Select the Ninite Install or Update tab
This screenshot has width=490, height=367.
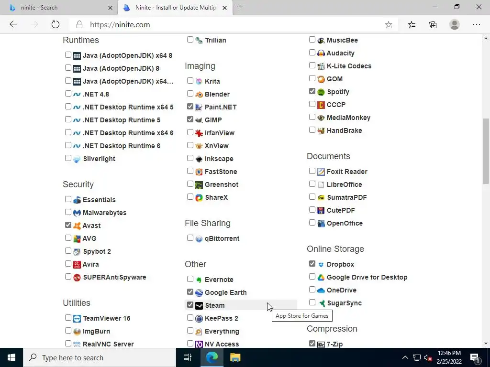point(176,8)
